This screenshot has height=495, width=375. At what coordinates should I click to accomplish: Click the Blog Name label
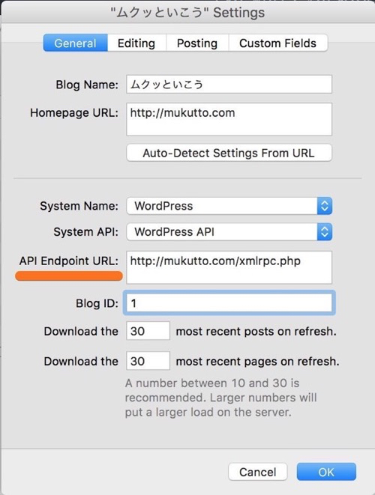(87, 85)
